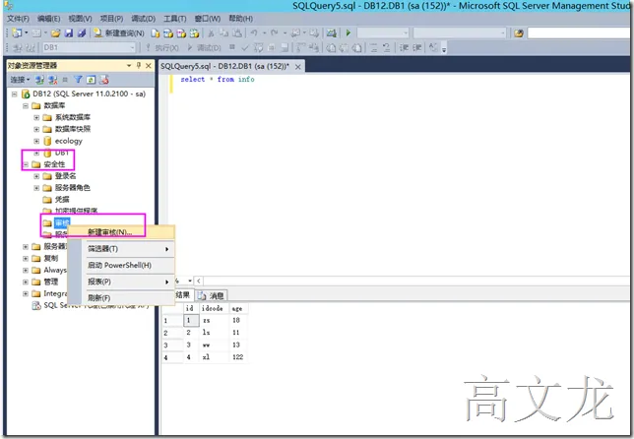Click the 调试(D) debug toolbar button
634x439 pixels.
(204, 47)
